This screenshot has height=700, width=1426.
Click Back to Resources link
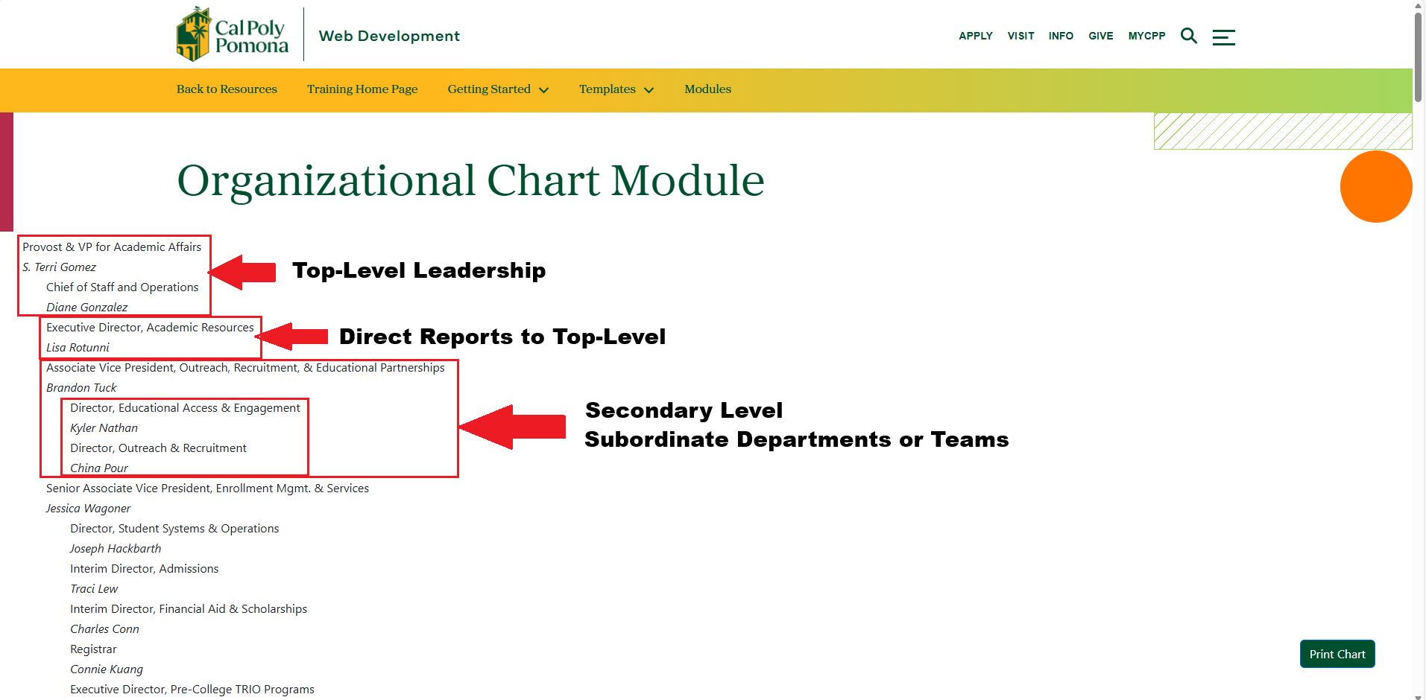[227, 89]
